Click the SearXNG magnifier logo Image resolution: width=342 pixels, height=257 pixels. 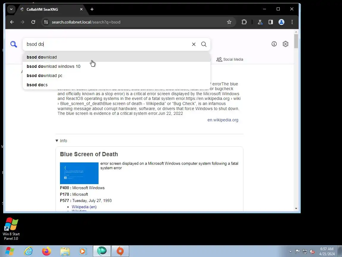click(x=14, y=44)
